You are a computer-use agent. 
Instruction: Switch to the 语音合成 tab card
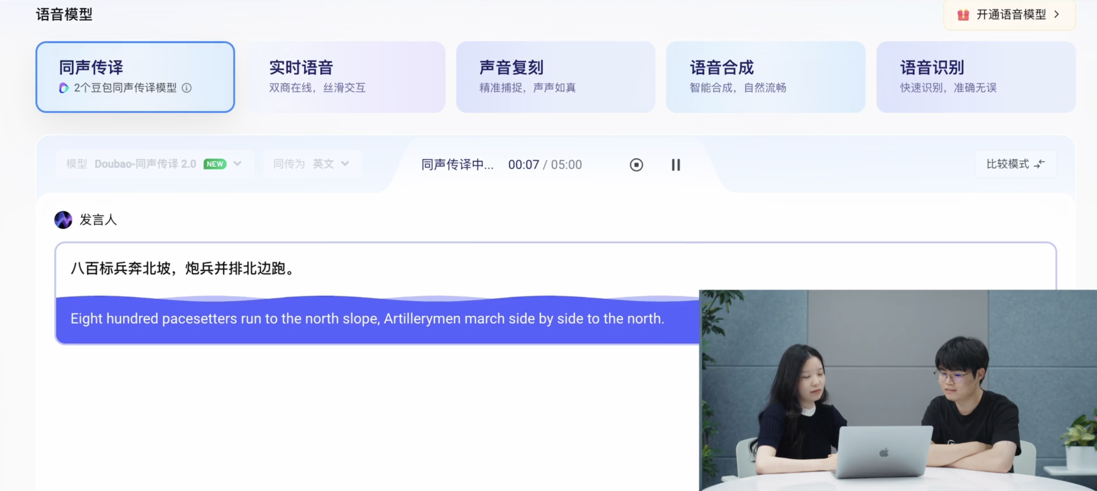[765, 77]
